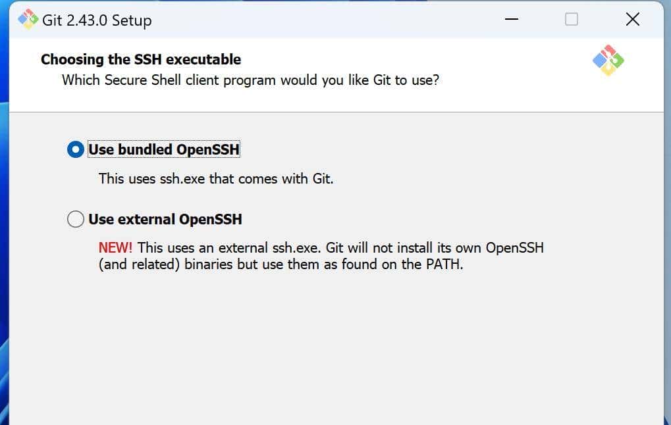Select the "Use bundled OpenSSH" radio button
The image size is (671, 425).
coord(75,149)
